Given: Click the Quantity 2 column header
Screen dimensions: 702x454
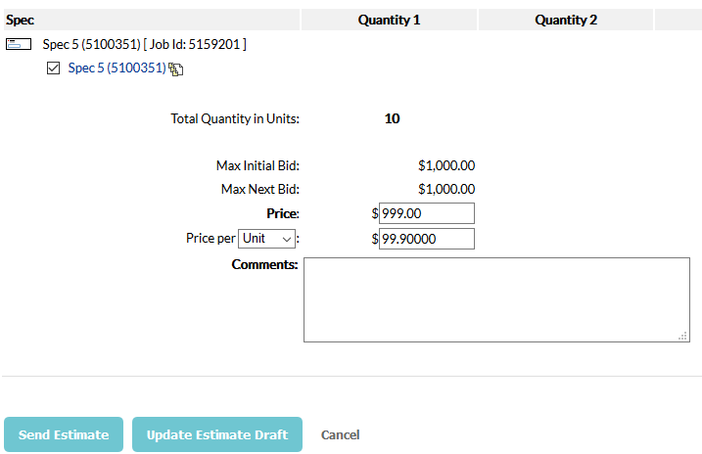Looking at the screenshot, I should coord(566,20).
